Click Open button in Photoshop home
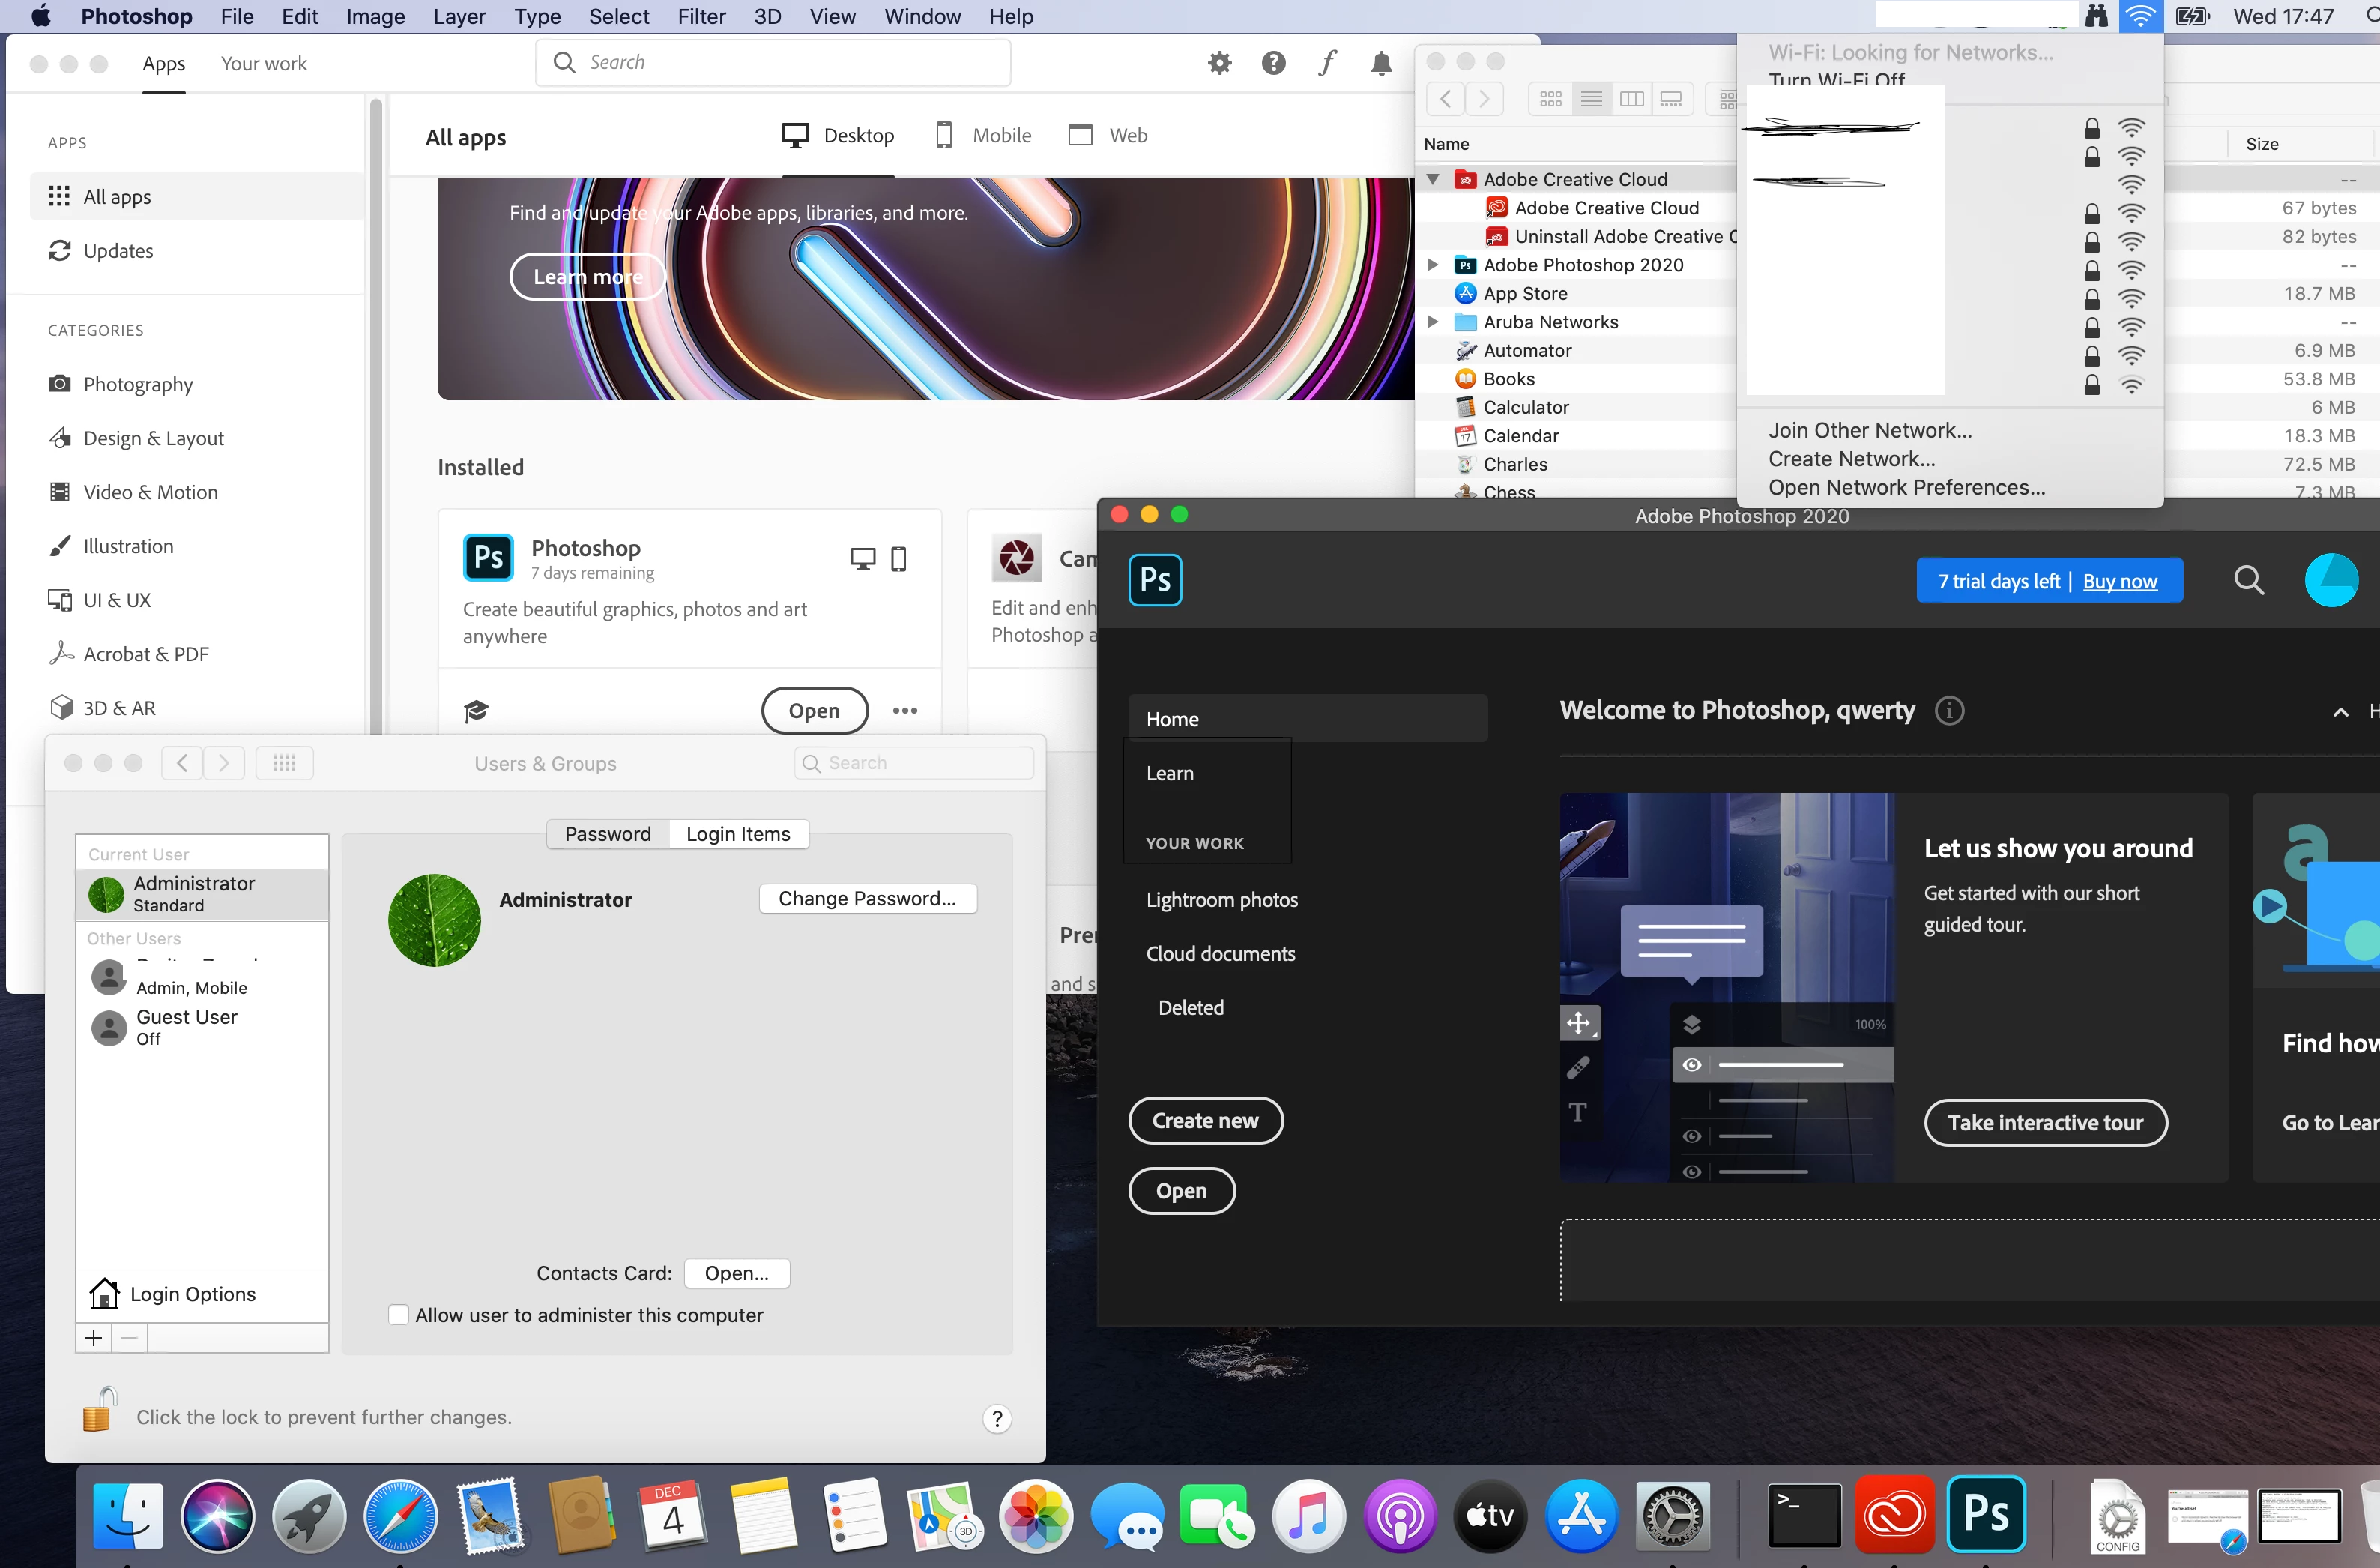 pyautogui.click(x=1181, y=1190)
